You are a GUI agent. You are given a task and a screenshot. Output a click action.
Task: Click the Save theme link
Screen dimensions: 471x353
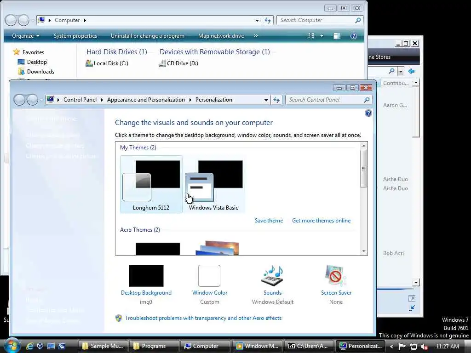tap(269, 221)
